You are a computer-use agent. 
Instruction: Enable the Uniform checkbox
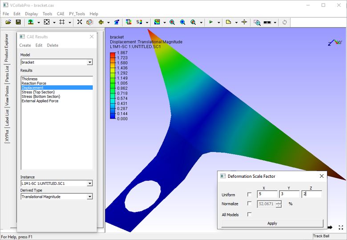click(x=250, y=195)
